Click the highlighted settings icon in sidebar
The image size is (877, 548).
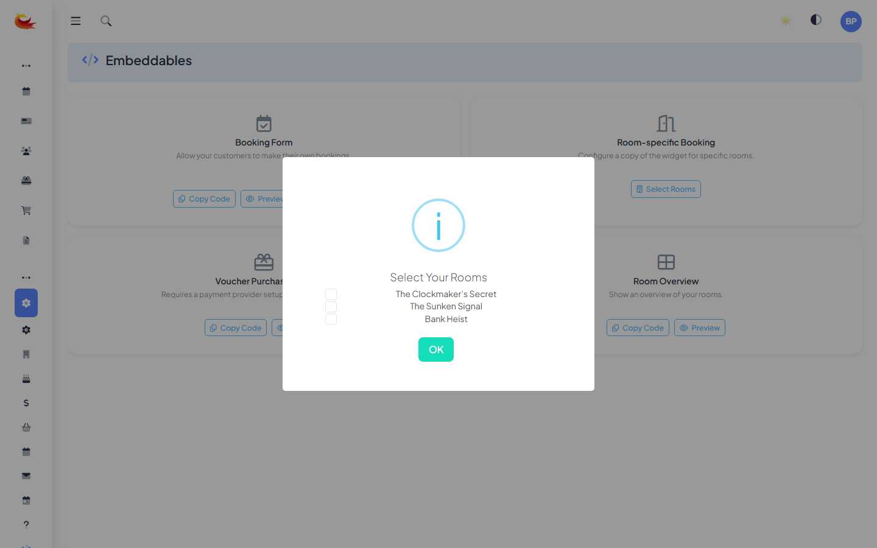click(x=26, y=303)
